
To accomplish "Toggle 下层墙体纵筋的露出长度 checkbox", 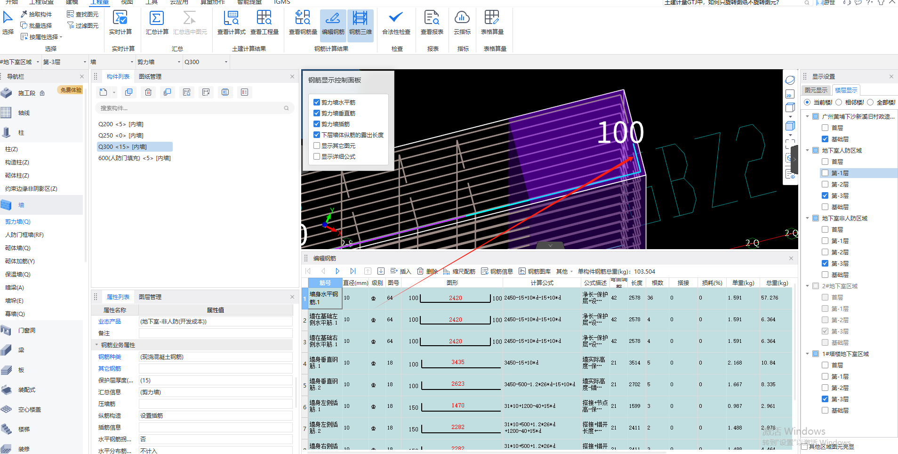I will coord(317,135).
